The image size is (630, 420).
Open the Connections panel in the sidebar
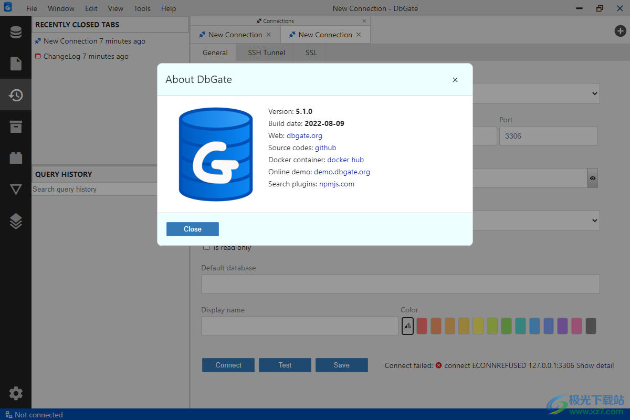click(x=16, y=31)
